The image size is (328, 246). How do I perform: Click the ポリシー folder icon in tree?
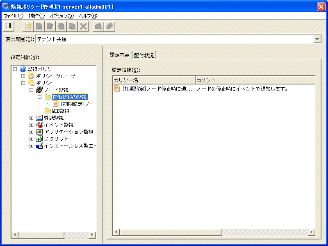(x=31, y=83)
